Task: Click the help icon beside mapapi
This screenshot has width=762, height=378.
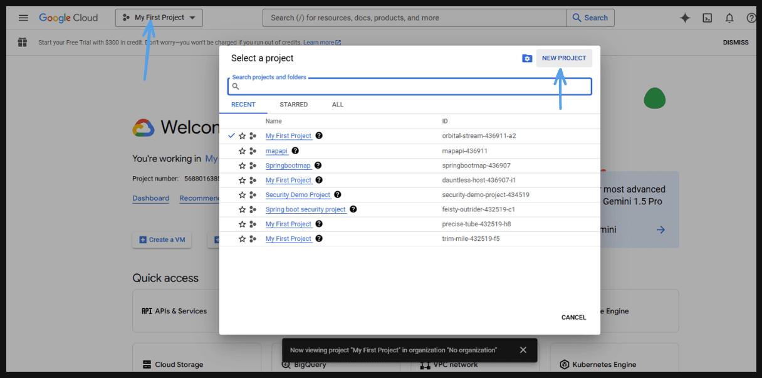Action: point(295,150)
